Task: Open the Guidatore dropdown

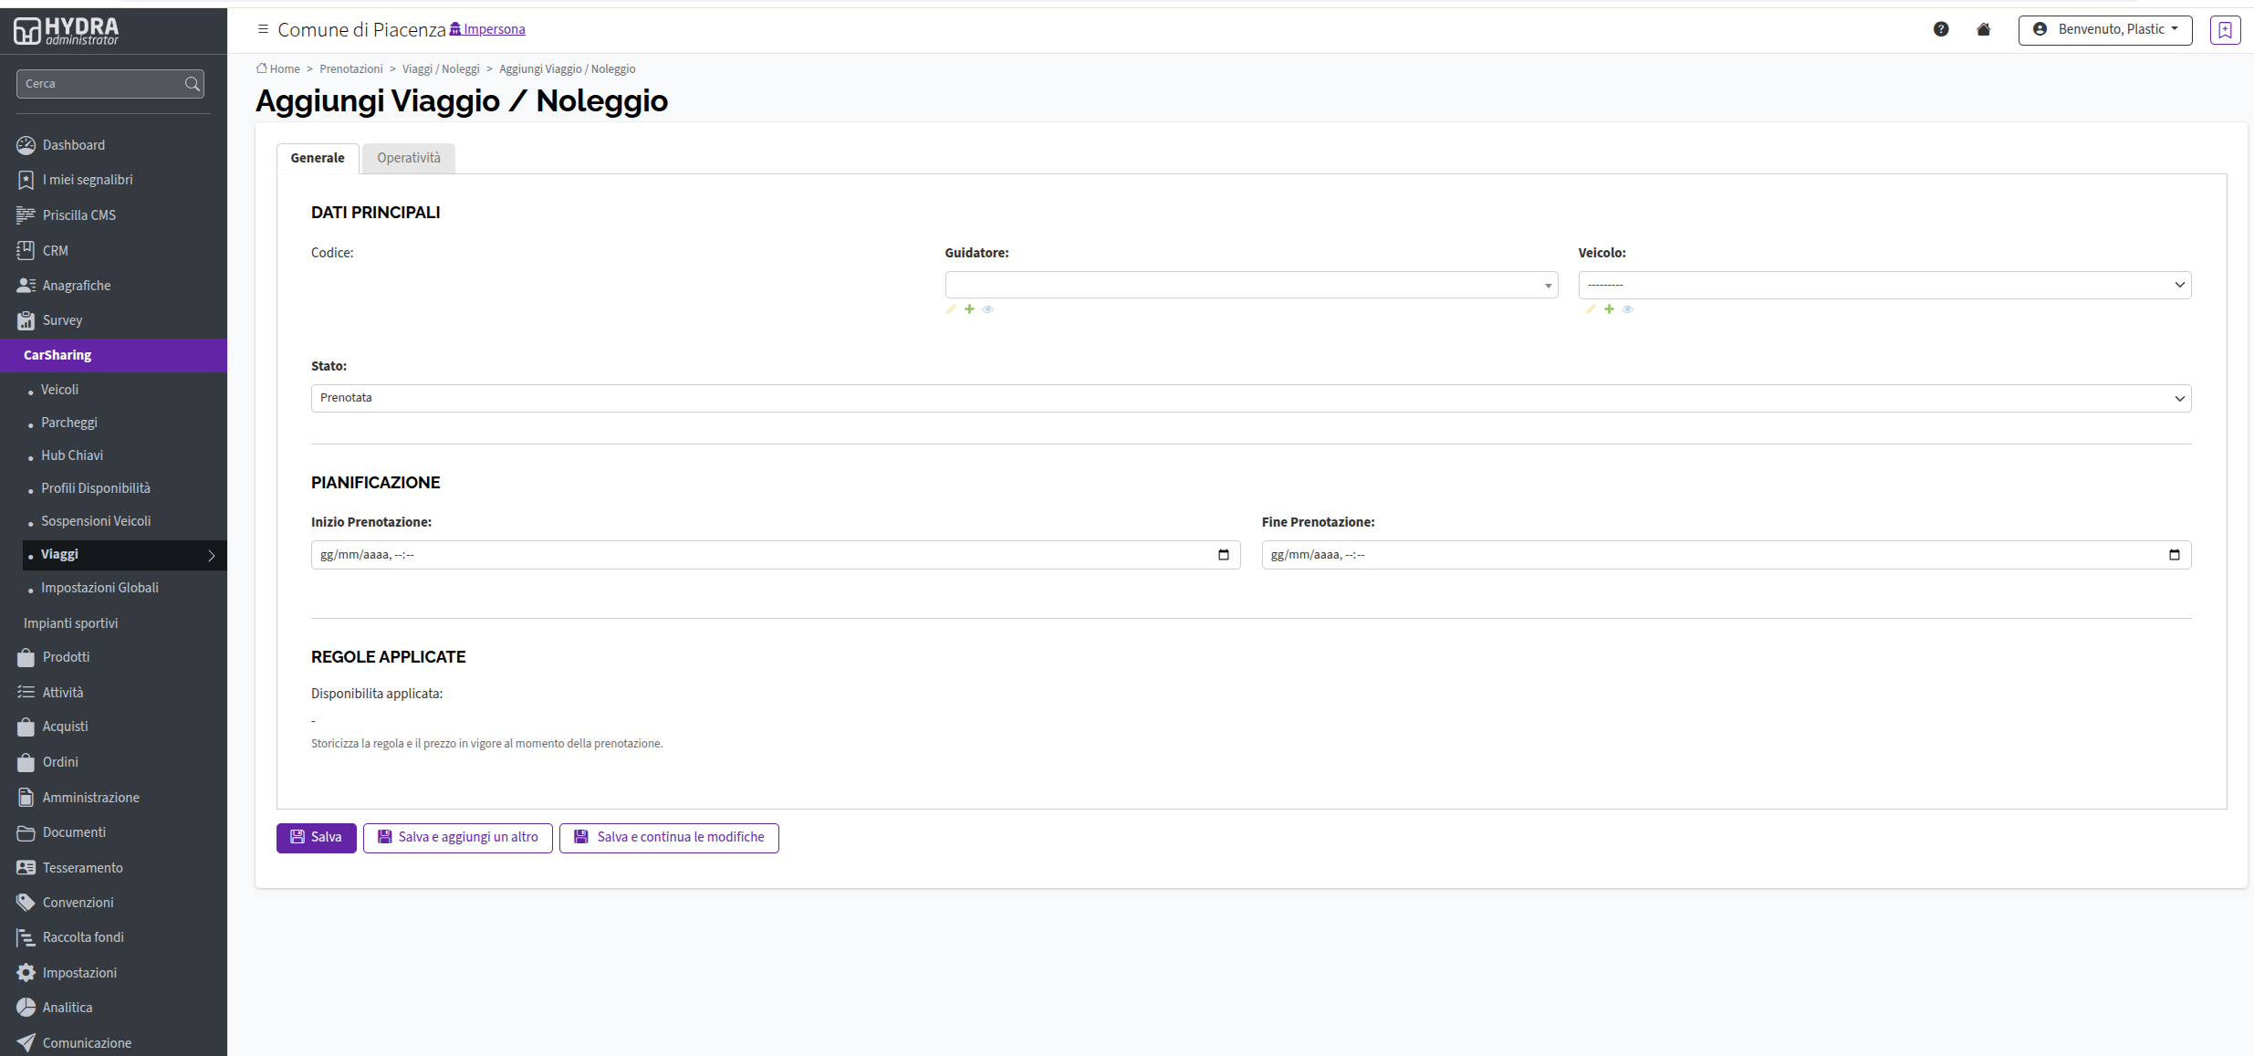Action: [x=1251, y=285]
